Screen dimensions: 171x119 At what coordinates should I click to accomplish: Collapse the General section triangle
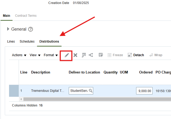point(8,29)
